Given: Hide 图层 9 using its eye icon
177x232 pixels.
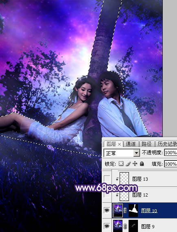Looking at the screenshot, I should tap(107, 226).
